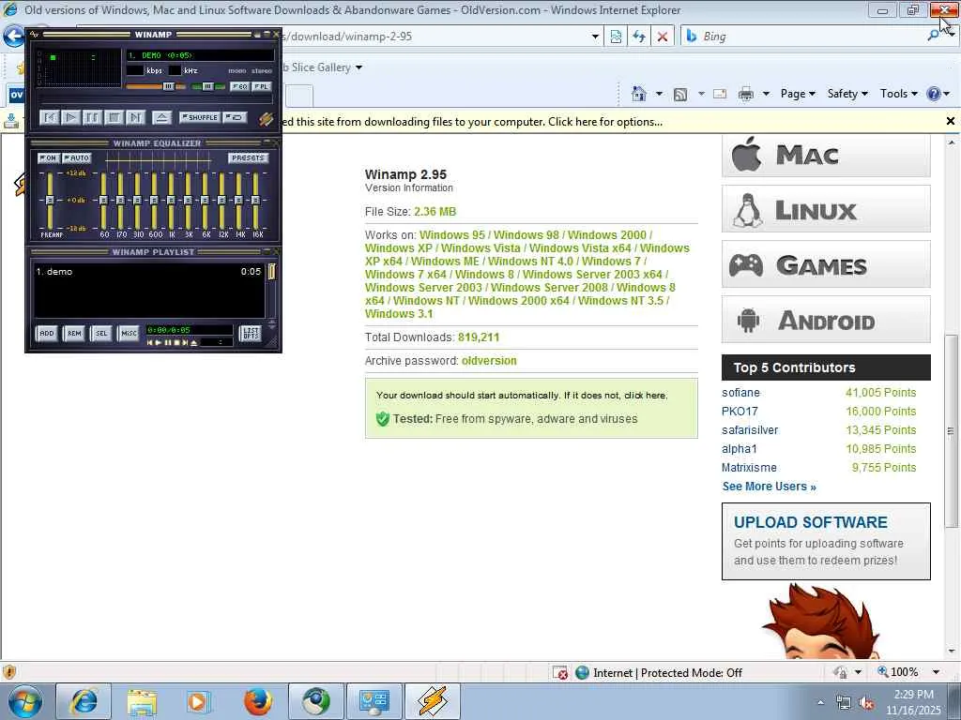Expand the printer options dropdown arrow
The image size is (961, 720).
tap(766, 94)
